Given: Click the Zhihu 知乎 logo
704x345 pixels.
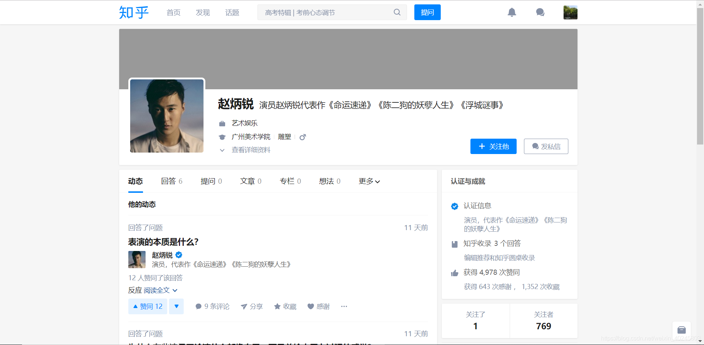Looking at the screenshot, I should point(134,12).
